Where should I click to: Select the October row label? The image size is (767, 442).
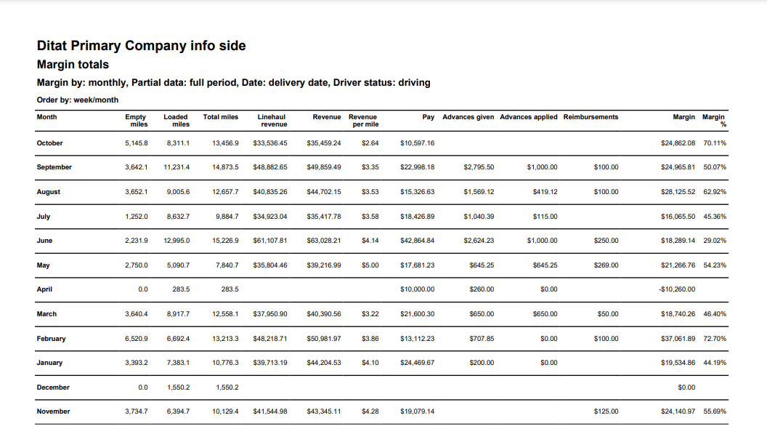click(49, 143)
